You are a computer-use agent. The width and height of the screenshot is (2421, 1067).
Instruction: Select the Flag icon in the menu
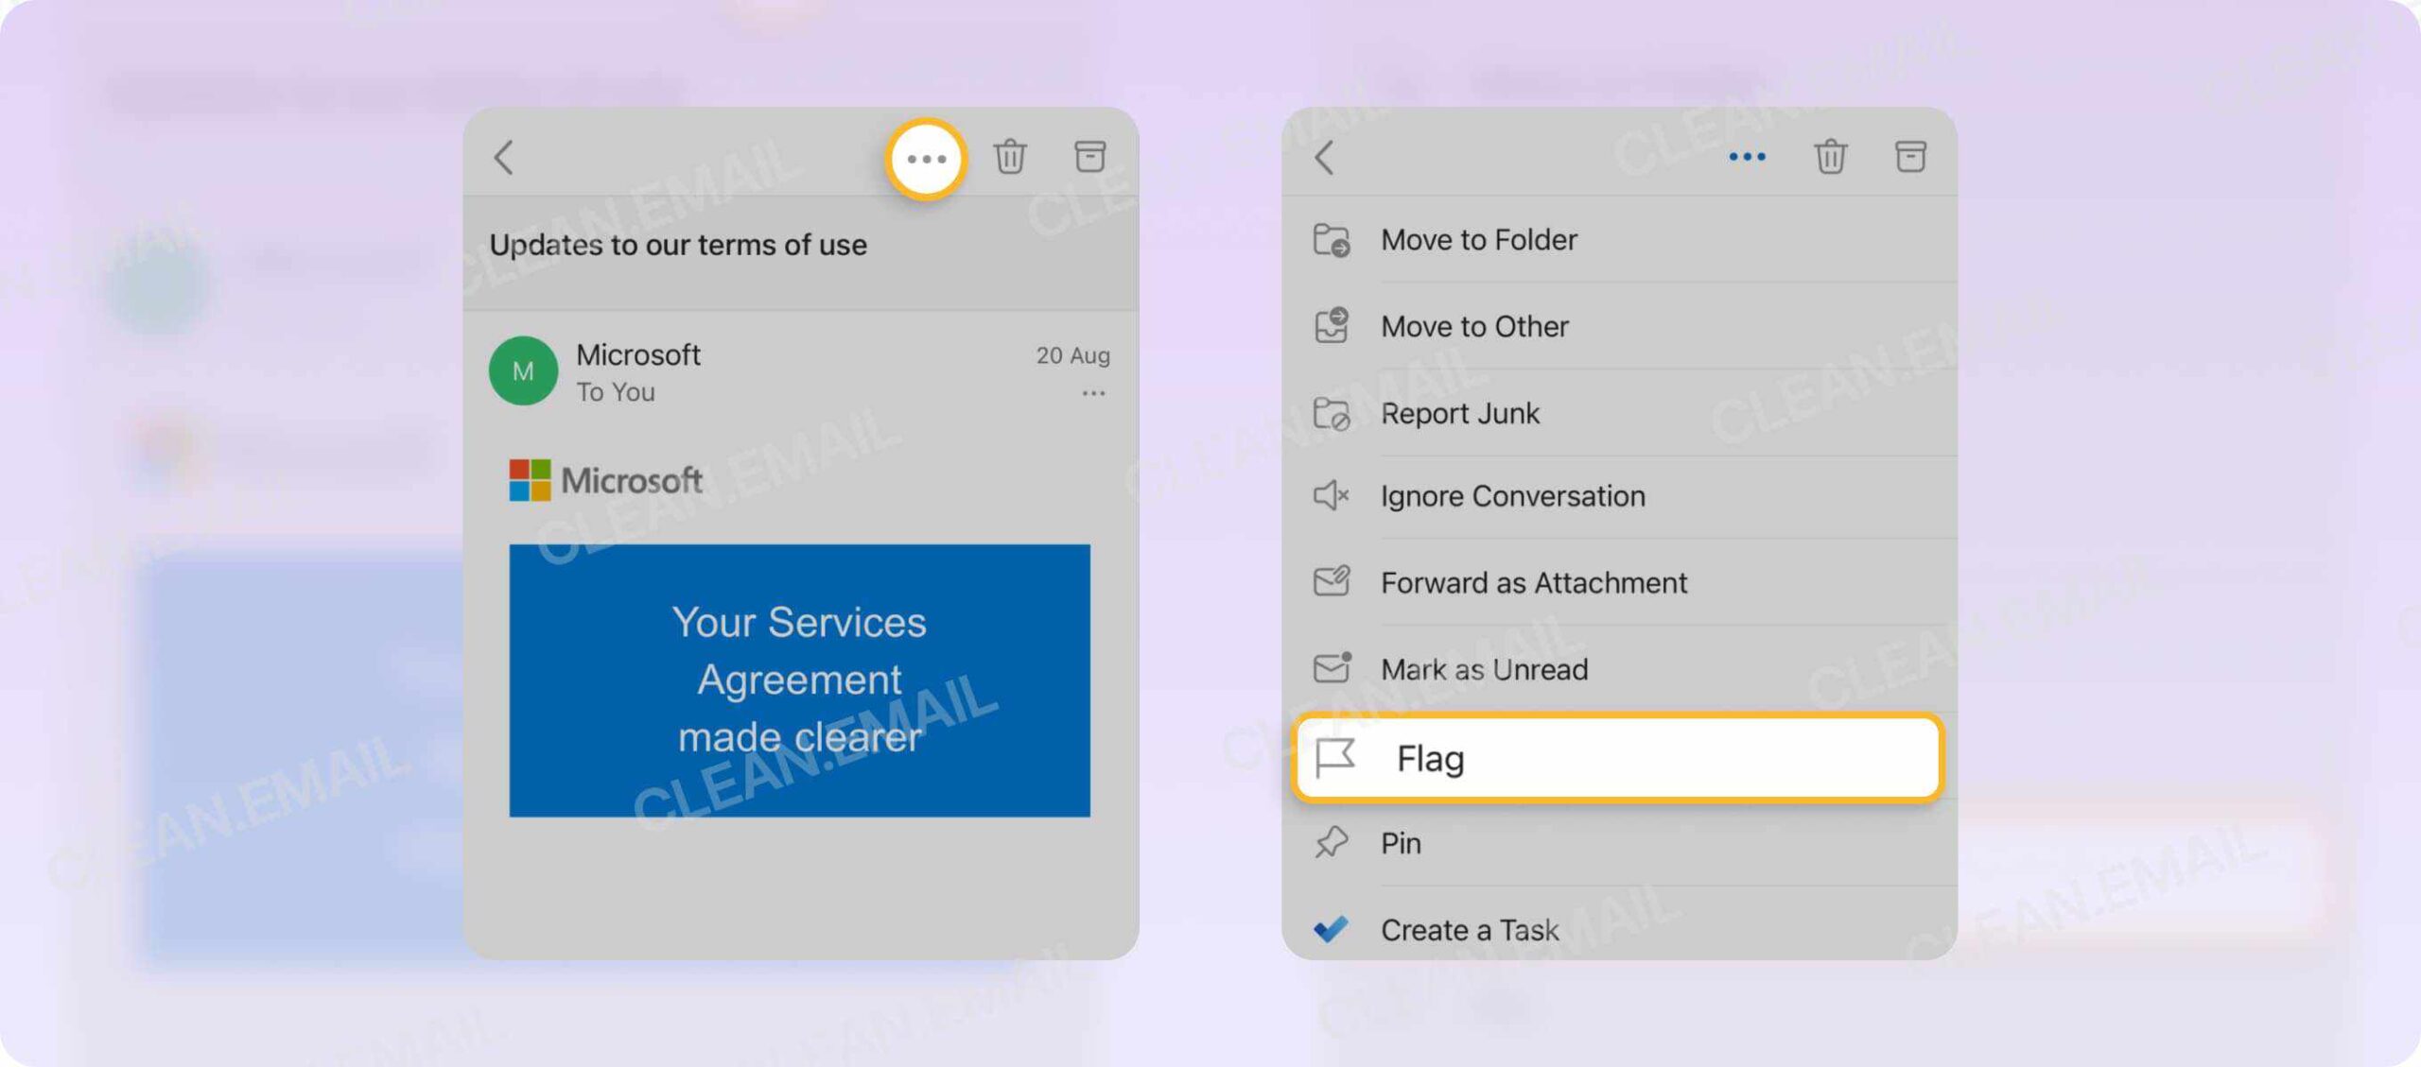point(1334,757)
